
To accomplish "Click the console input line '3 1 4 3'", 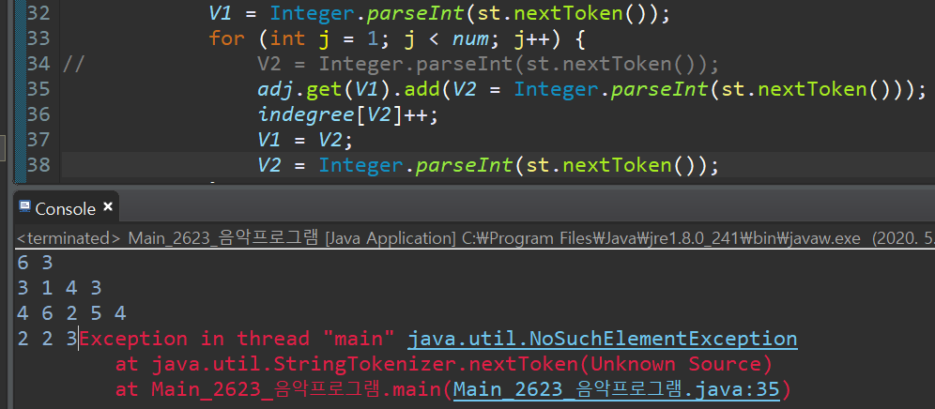I will point(60,289).
